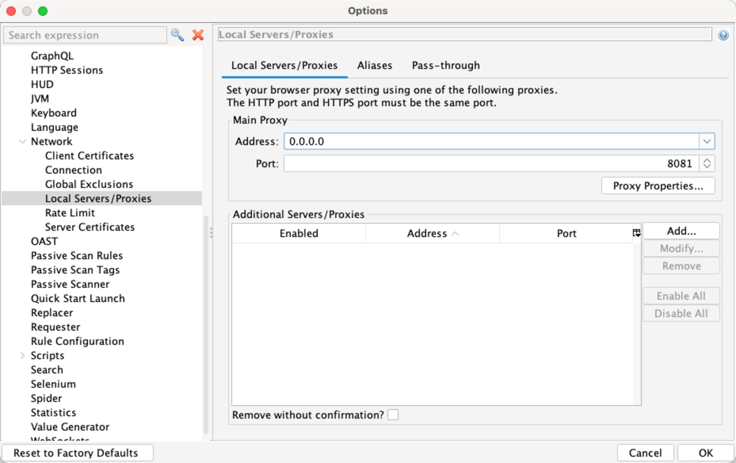
Task: Switch to the Aliases tab
Action: click(374, 66)
